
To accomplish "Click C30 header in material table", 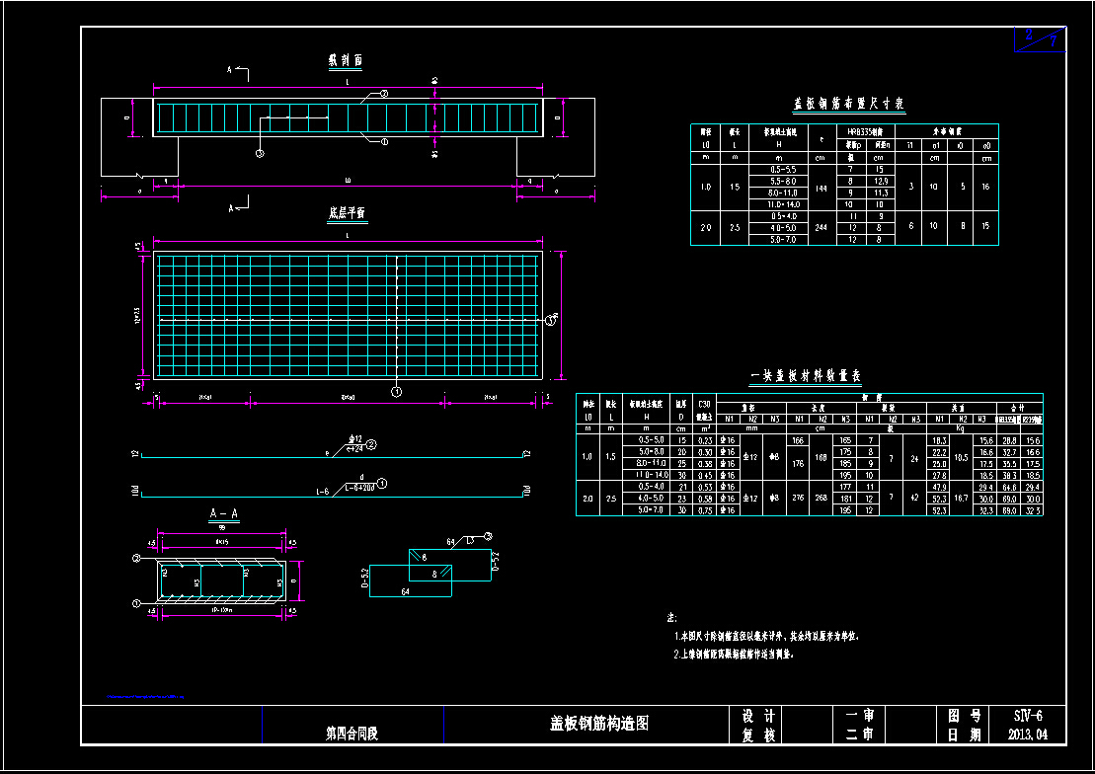I will click(x=704, y=405).
